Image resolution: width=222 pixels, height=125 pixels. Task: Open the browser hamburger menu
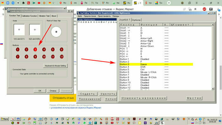(x=197, y=3)
